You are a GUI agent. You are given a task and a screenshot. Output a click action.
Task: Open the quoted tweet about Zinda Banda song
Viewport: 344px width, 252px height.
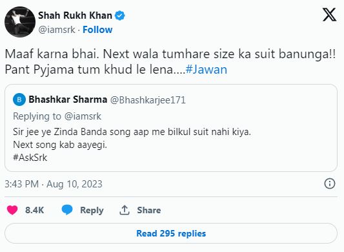point(171,128)
